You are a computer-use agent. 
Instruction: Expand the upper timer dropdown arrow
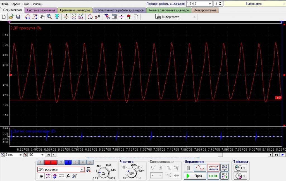tap(244, 168)
